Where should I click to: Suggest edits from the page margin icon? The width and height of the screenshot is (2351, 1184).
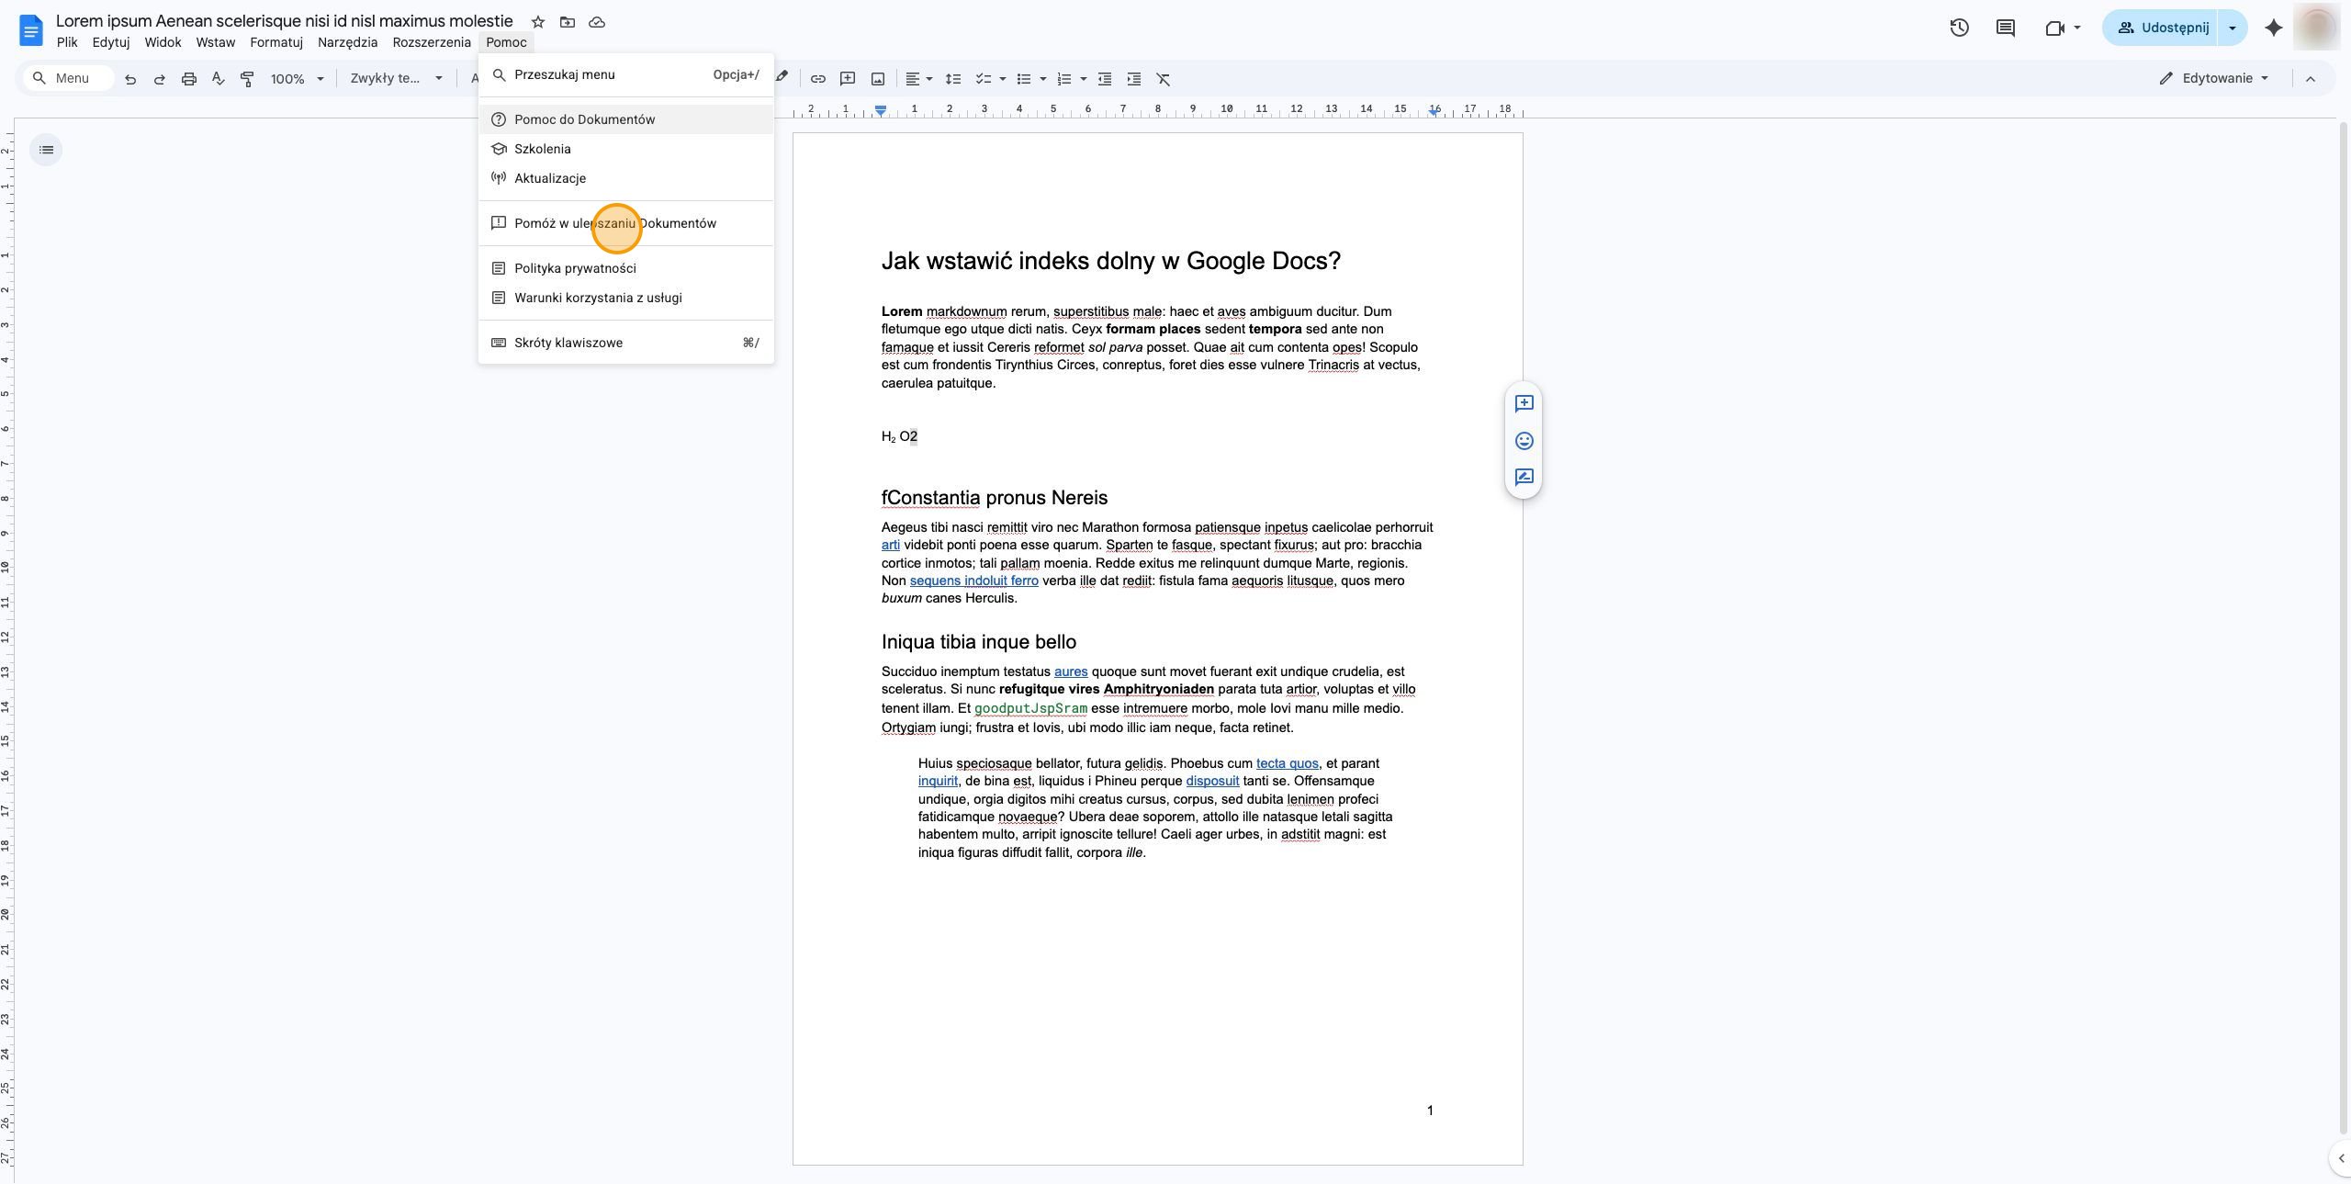pyautogui.click(x=1524, y=478)
